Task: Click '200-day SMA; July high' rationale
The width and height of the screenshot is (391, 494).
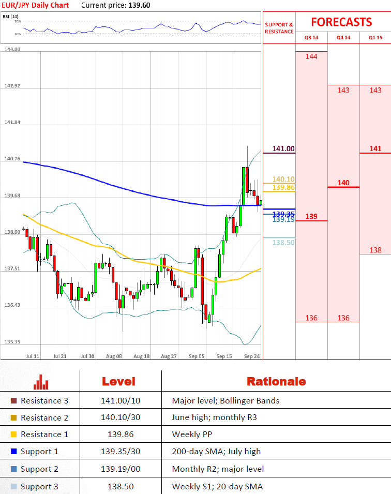Action: click(217, 452)
